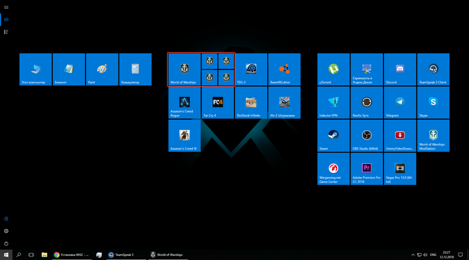Switch to World of Warships taskbar window
The image size is (469, 260).
point(168,255)
